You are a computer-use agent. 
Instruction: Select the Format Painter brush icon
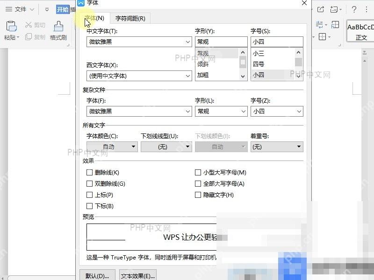point(58,26)
